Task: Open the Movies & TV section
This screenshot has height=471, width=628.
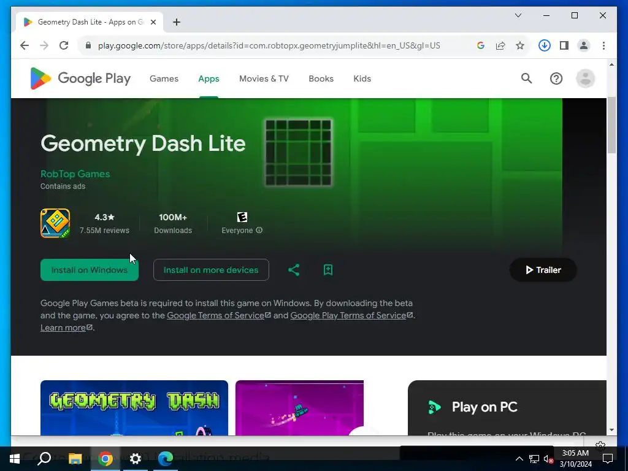Action: pyautogui.click(x=264, y=78)
